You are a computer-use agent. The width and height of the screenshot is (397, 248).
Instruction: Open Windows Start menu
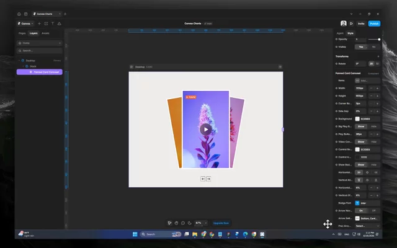click(135, 234)
